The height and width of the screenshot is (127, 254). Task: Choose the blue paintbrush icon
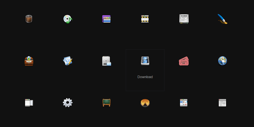click(223, 19)
